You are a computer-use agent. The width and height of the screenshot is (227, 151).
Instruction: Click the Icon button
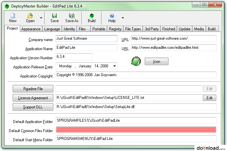pyautogui.click(x=156, y=62)
